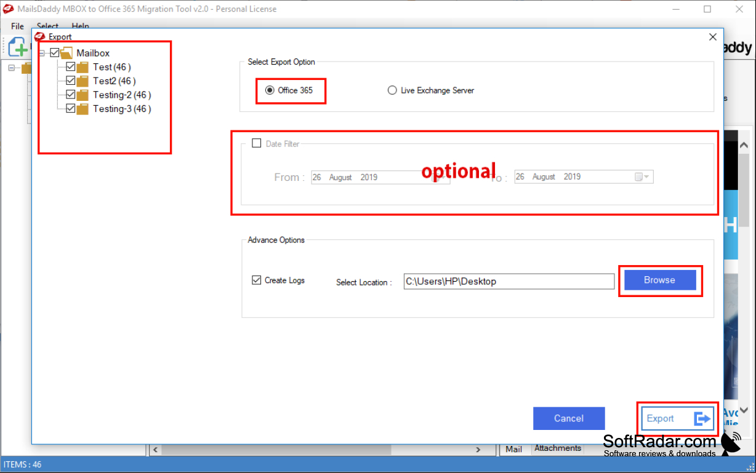Select the Mailbox folder icon

(66, 53)
